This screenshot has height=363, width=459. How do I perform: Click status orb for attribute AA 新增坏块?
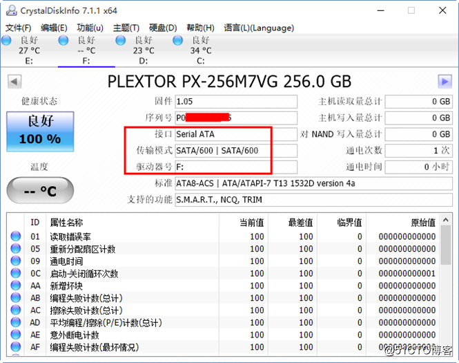(16, 286)
